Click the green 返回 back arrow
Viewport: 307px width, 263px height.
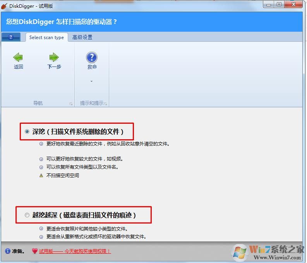[18, 57]
